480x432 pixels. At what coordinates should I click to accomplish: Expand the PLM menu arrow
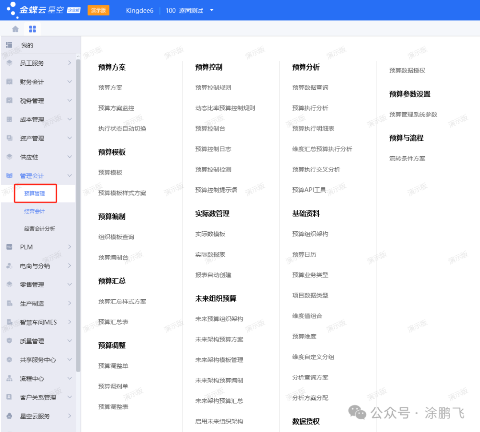point(69,247)
